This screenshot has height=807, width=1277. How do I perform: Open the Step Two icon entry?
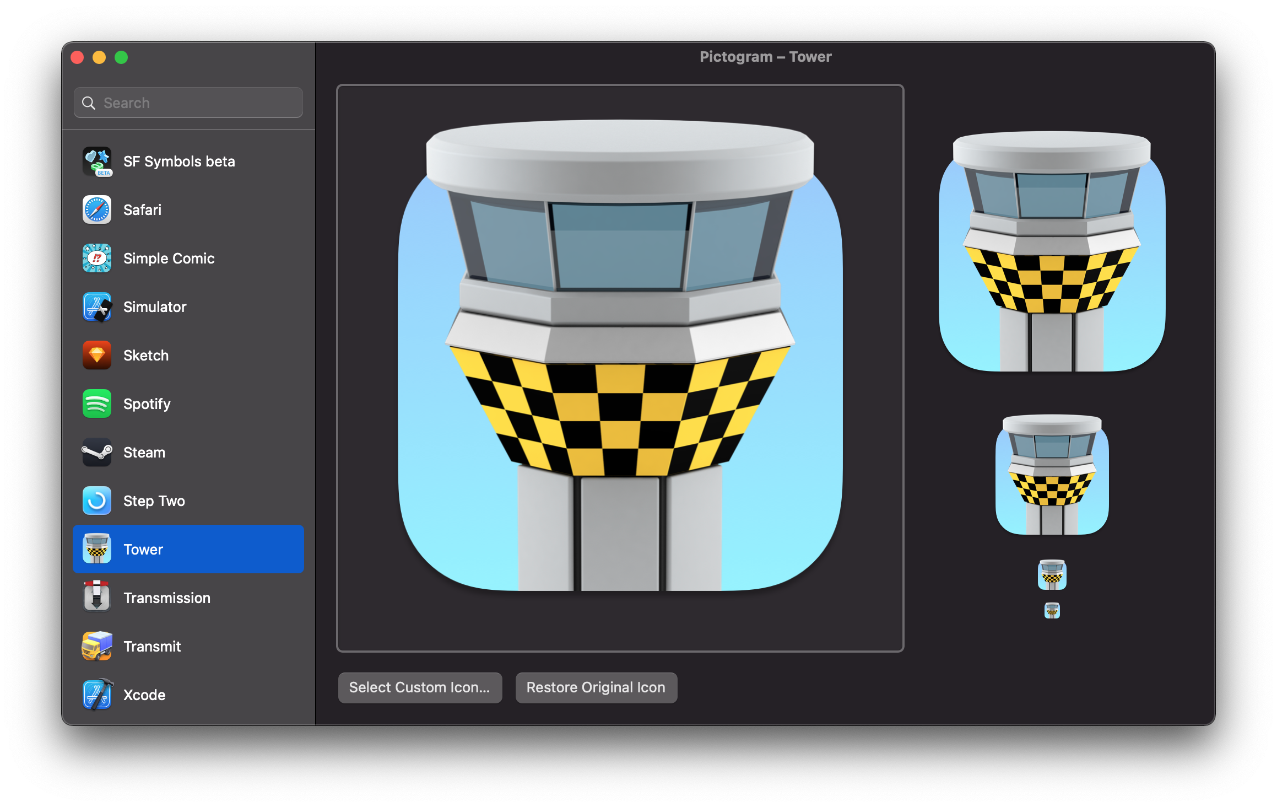pyautogui.click(x=97, y=501)
